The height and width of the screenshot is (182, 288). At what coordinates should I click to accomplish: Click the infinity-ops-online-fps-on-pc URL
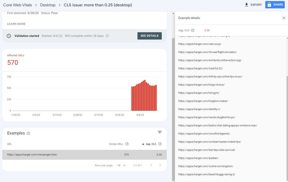point(210,77)
